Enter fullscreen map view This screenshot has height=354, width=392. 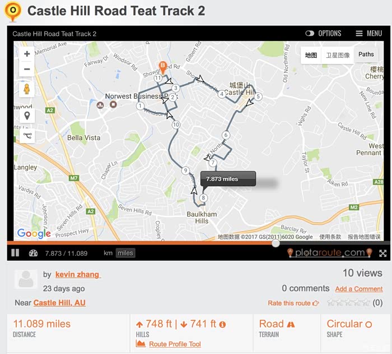[382, 253]
